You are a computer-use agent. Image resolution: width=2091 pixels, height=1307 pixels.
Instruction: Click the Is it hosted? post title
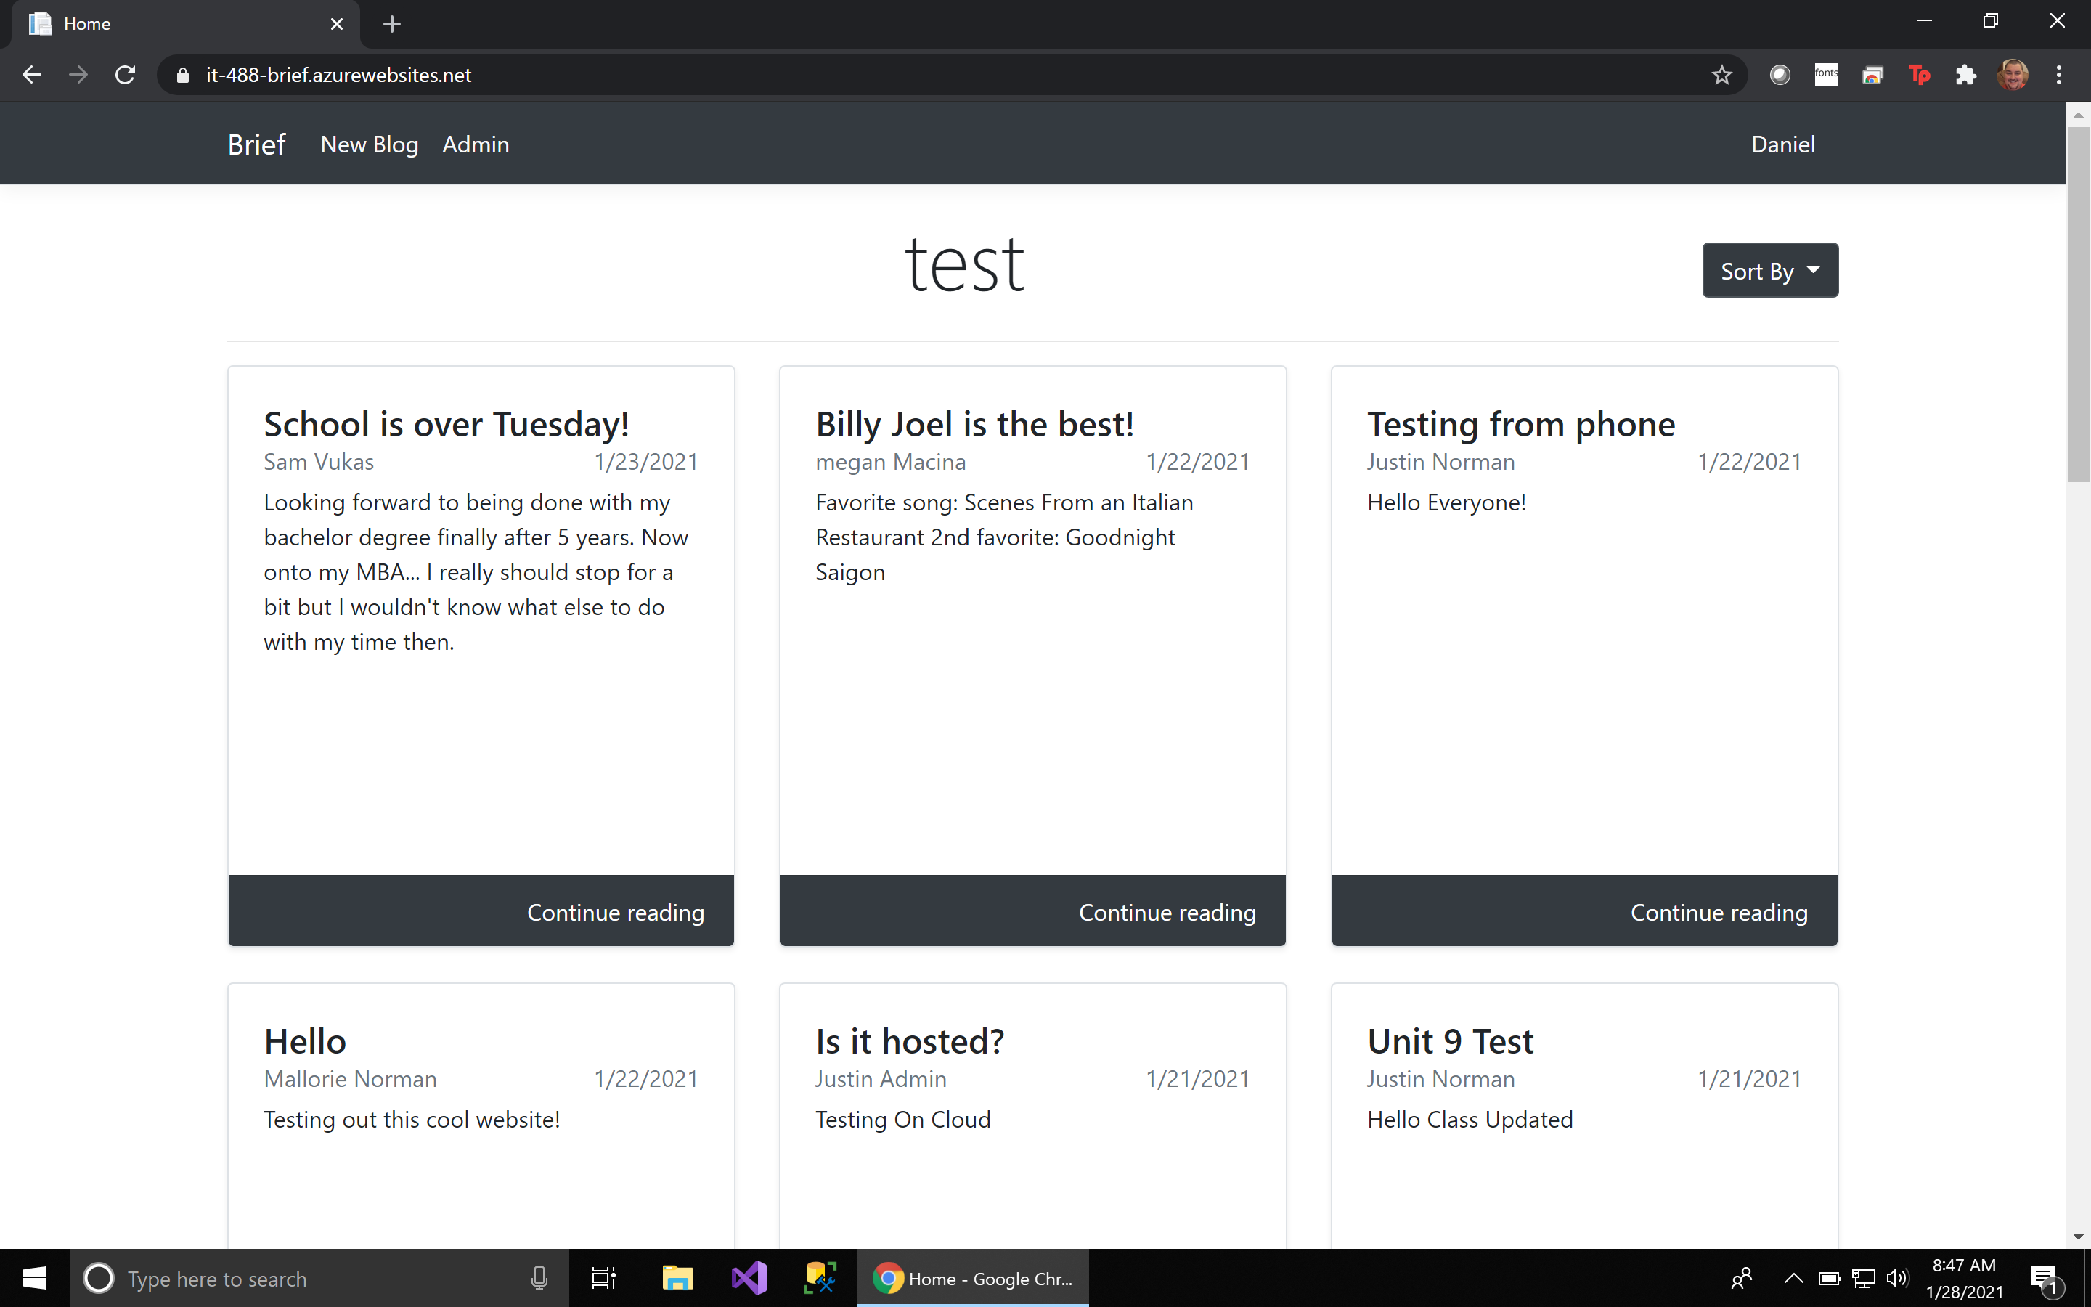(910, 1041)
